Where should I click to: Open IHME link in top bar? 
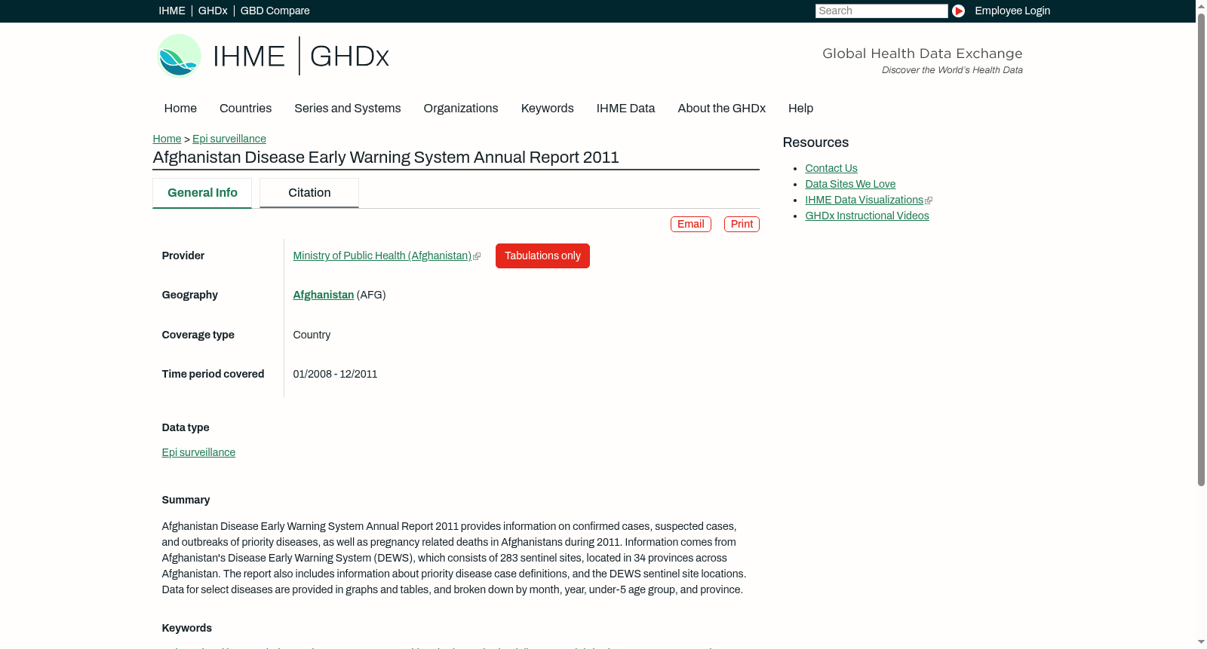pyautogui.click(x=172, y=11)
